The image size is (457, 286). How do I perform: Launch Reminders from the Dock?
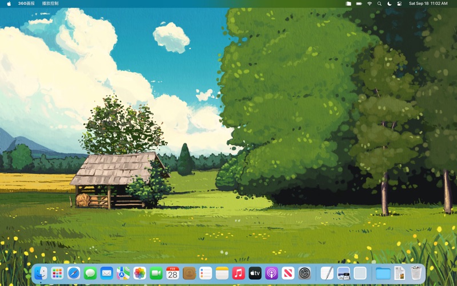point(206,273)
